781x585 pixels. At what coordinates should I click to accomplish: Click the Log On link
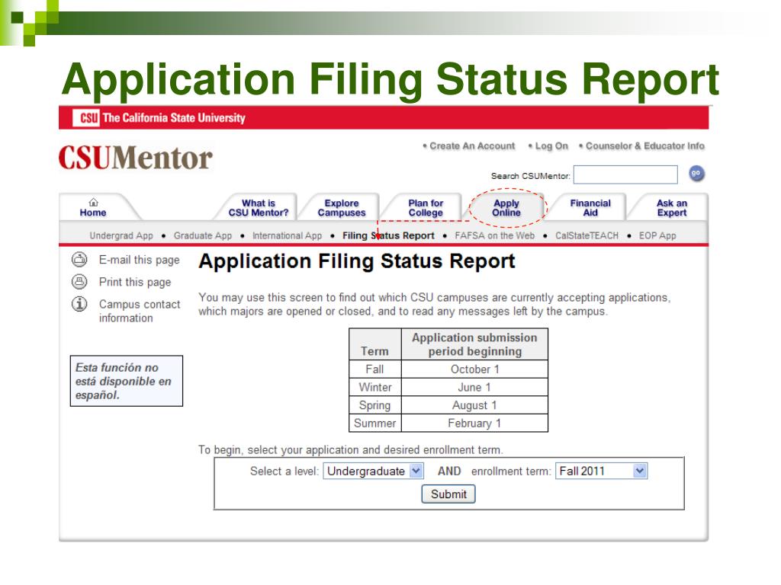(x=551, y=145)
